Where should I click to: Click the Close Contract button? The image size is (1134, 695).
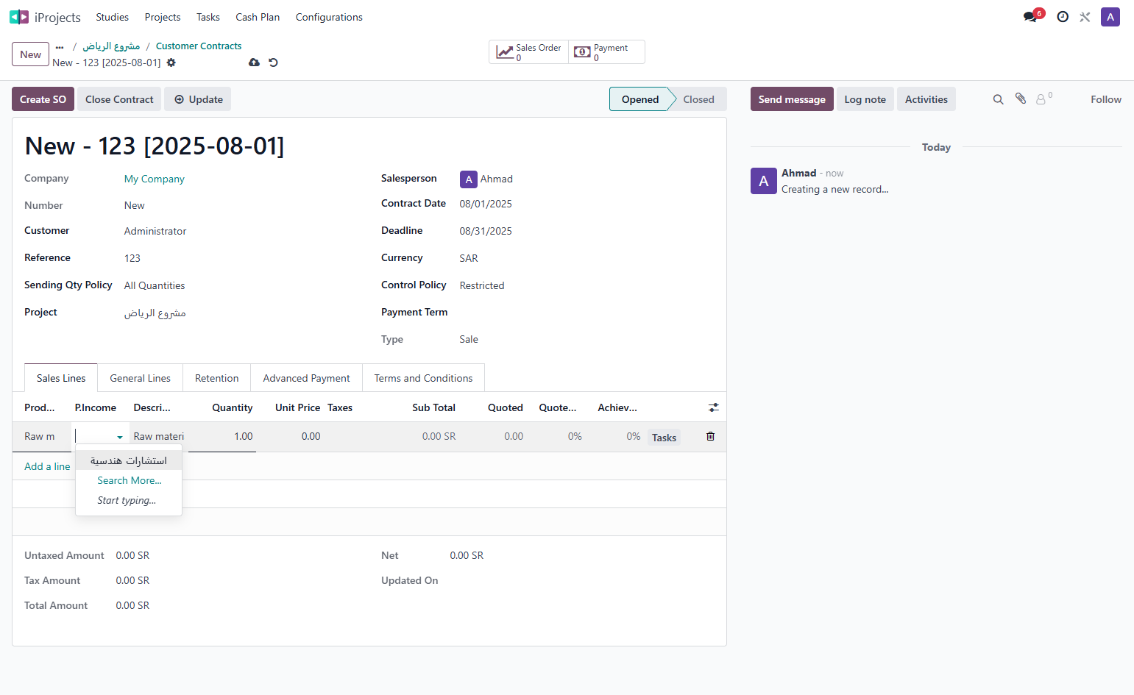(119, 99)
